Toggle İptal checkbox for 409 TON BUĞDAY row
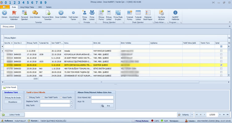The image size is (232, 123). click(221, 69)
